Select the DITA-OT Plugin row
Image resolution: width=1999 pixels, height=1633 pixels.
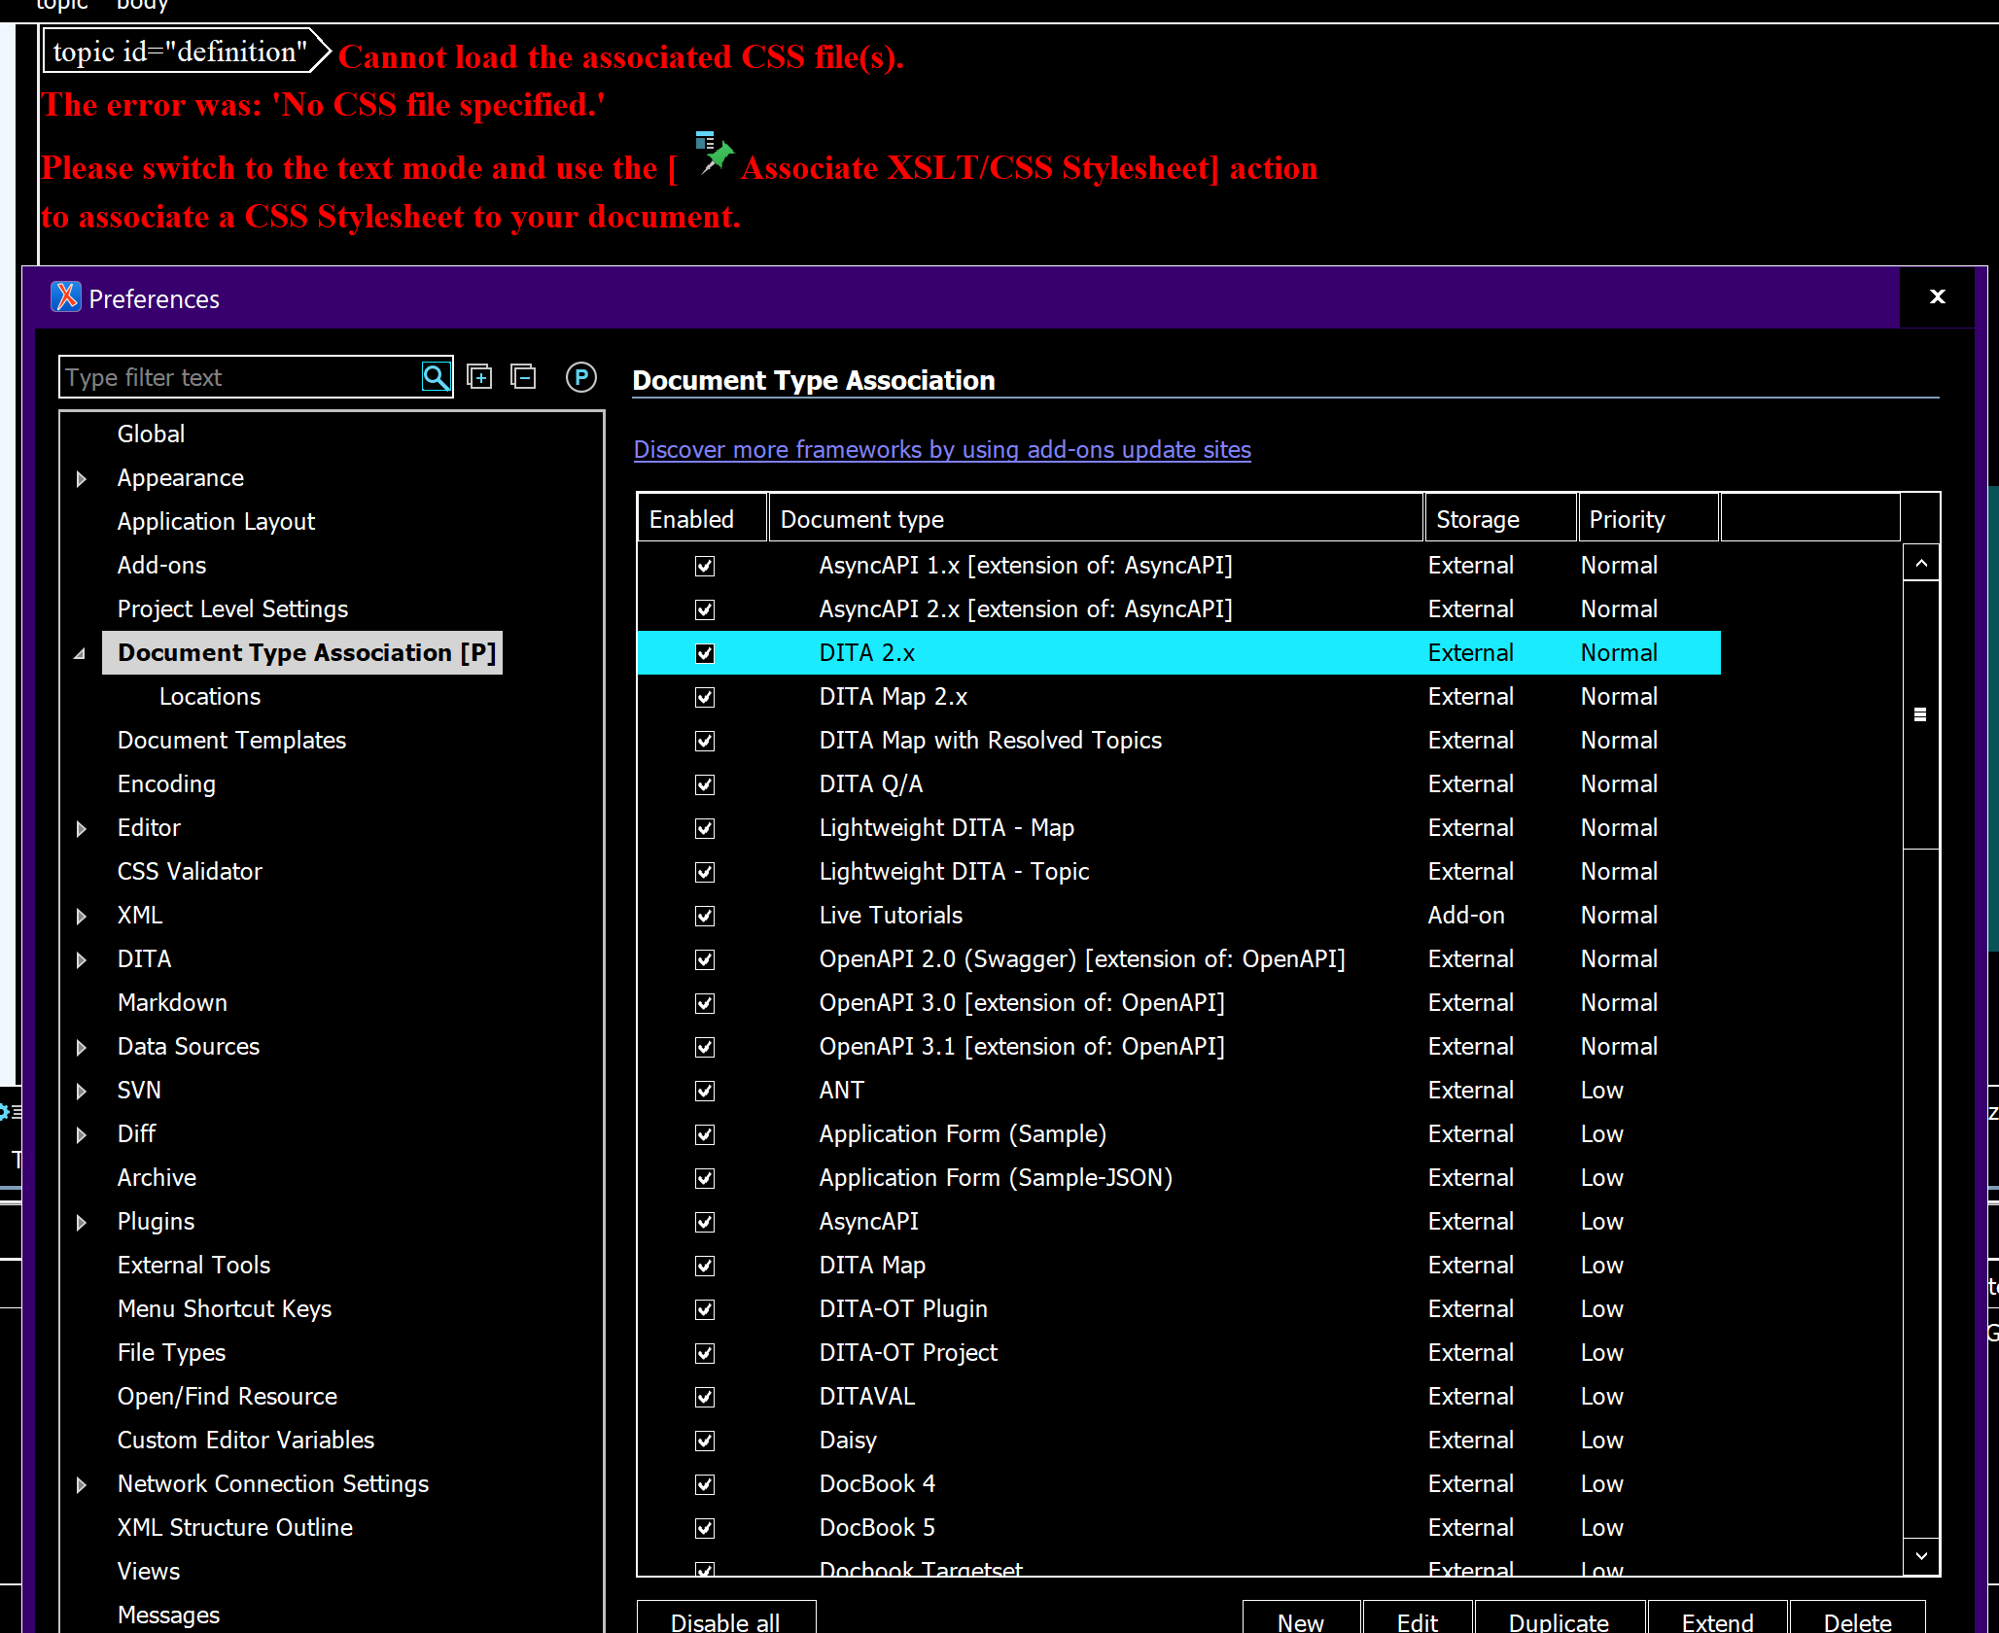point(1178,1309)
